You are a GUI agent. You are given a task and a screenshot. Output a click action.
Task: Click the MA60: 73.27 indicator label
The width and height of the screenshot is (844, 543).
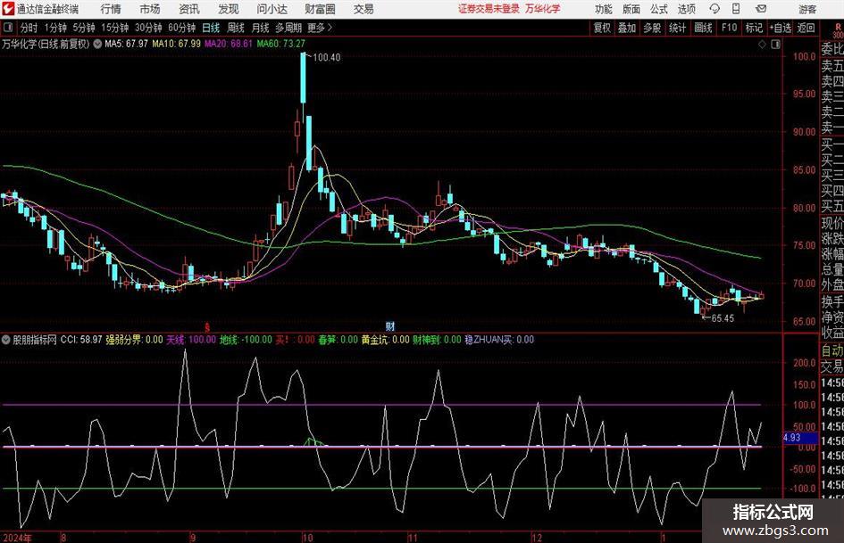281,44
